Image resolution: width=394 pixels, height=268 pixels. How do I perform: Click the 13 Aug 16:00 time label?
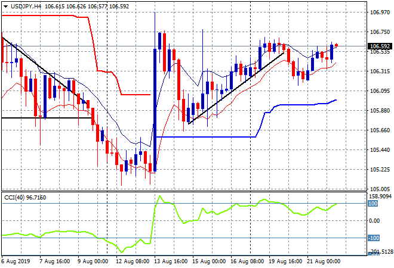[x=171, y=261]
